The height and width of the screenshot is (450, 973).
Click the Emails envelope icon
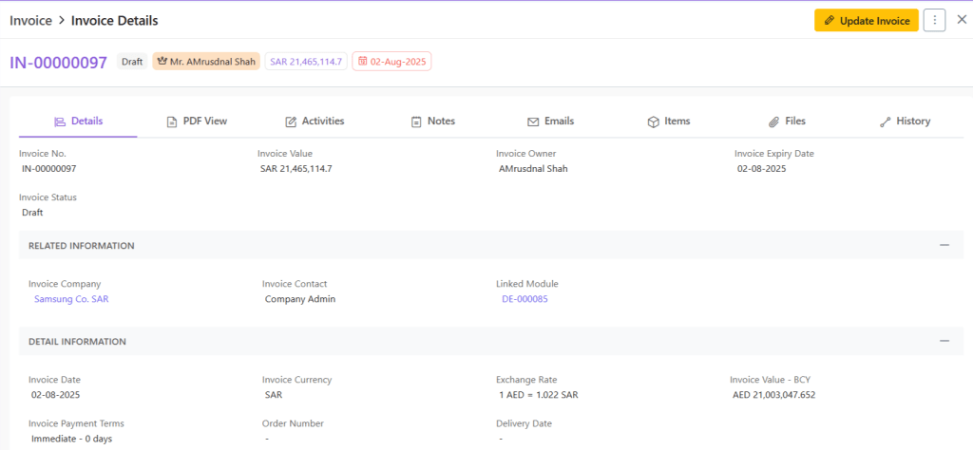pyautogui.click(x=533, y=122)
